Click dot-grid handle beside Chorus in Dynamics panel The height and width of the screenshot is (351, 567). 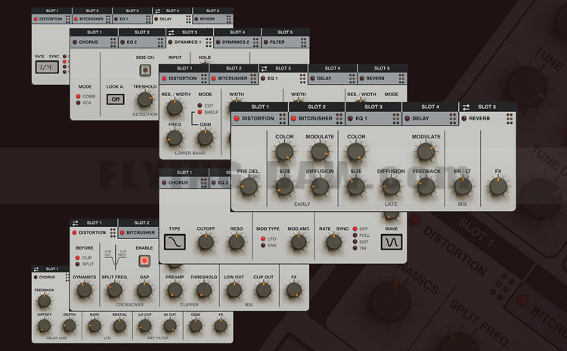[x=113, y=42]
